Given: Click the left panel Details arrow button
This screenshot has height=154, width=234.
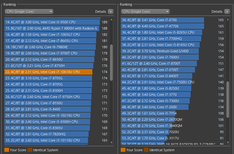Looking at the screenshot, I should pyautogui.click(x=111, y=12).
